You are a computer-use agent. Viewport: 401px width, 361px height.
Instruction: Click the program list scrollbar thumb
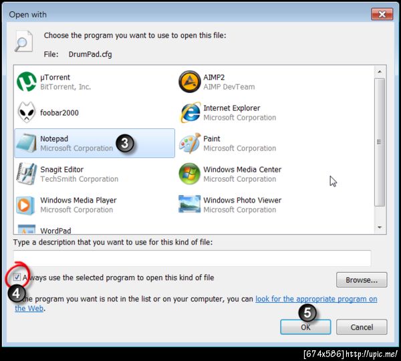coord(380,142)
